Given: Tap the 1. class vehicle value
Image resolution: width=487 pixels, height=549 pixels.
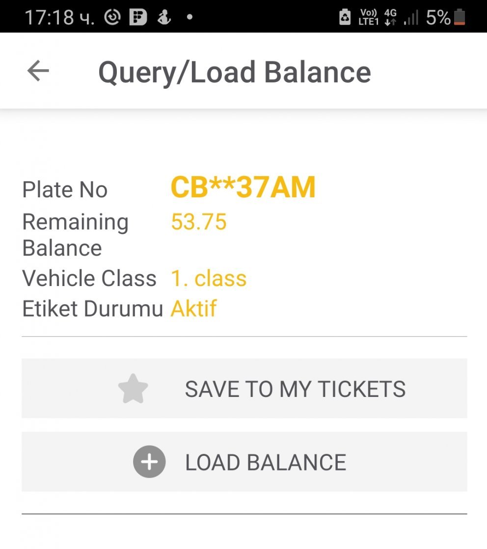Looking at the screenshot, I should pos(209,278).
